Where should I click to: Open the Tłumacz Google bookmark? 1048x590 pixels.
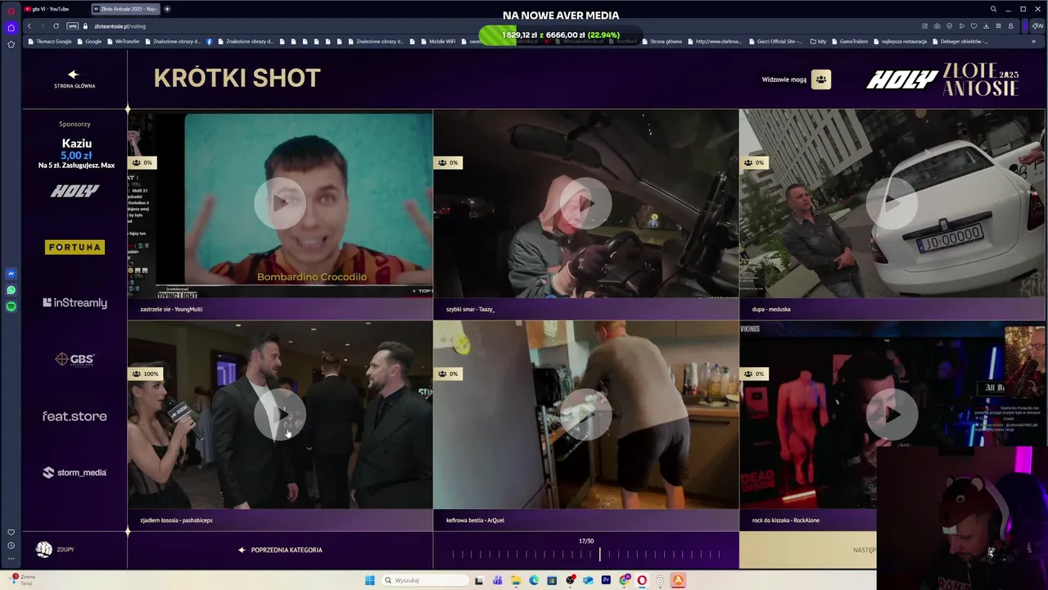point(51,41)
